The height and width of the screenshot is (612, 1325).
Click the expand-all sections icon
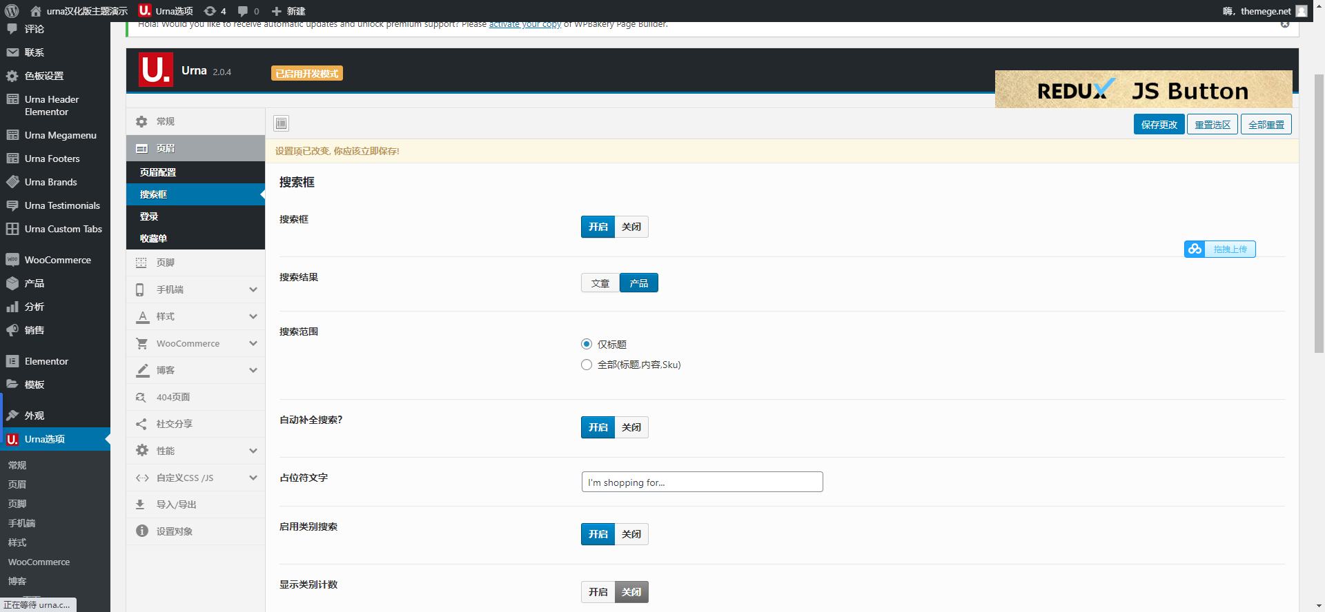click(x=281, y=123)
